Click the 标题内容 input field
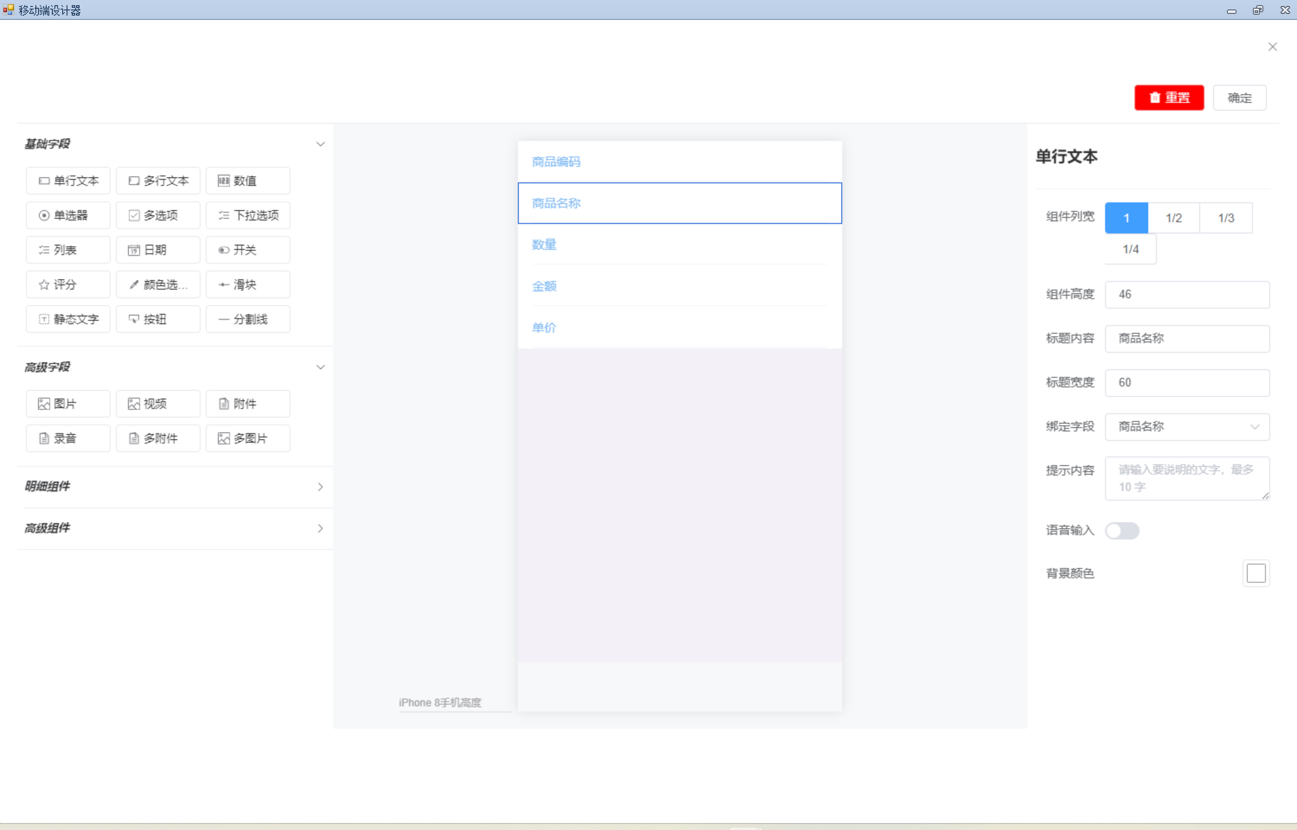This screenshot has height=830, width=1297. (x=1186, y=338)
